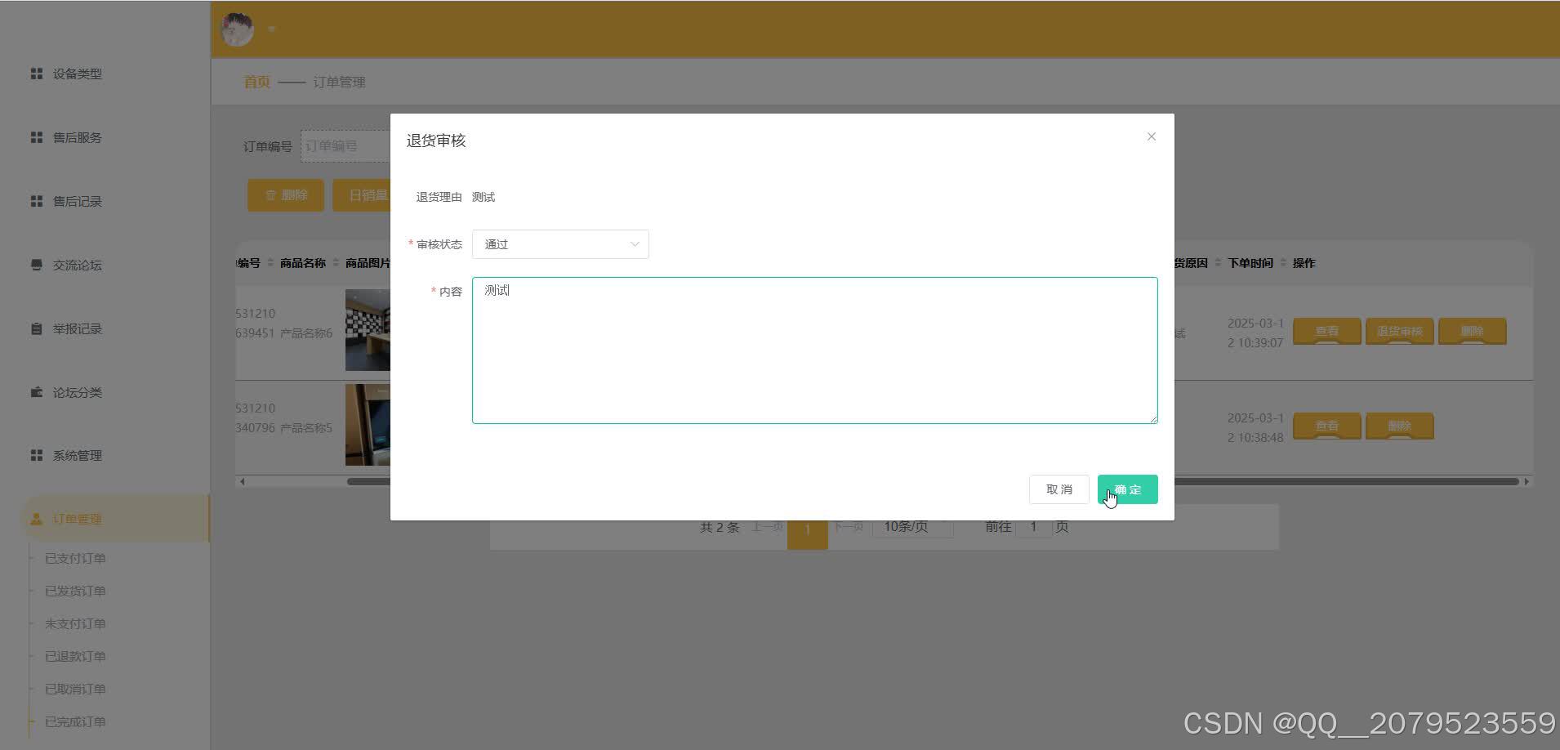
Task: Go to 首页 breadcrumb link
Action: 256,82
